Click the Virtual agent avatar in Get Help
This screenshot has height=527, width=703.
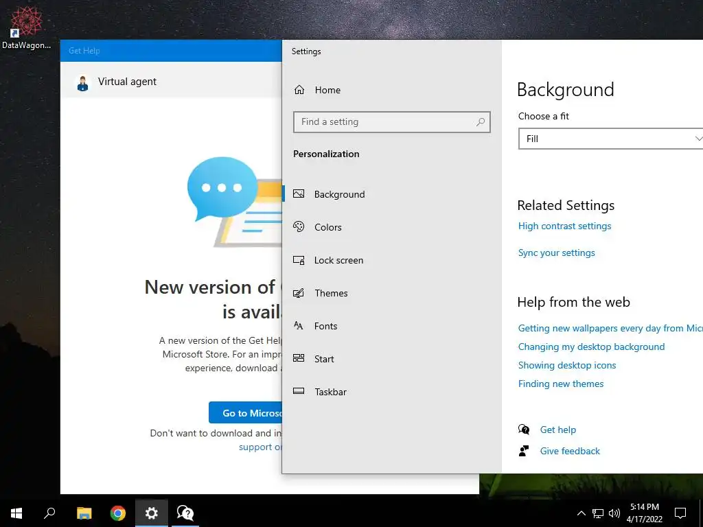click(x=82, y=83)
